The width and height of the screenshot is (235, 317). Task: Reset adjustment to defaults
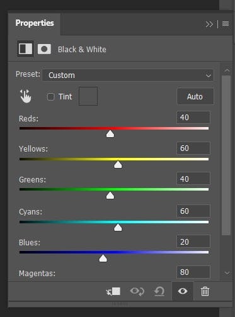point(159,291)
